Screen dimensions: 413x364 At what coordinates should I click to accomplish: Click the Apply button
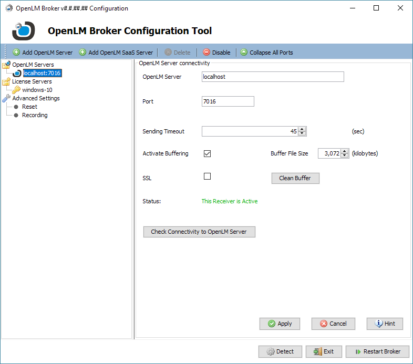pyautogui.click(x=280, y=324)
